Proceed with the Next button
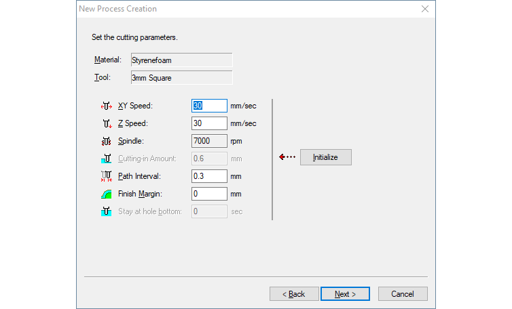 (x=344, y=294)
